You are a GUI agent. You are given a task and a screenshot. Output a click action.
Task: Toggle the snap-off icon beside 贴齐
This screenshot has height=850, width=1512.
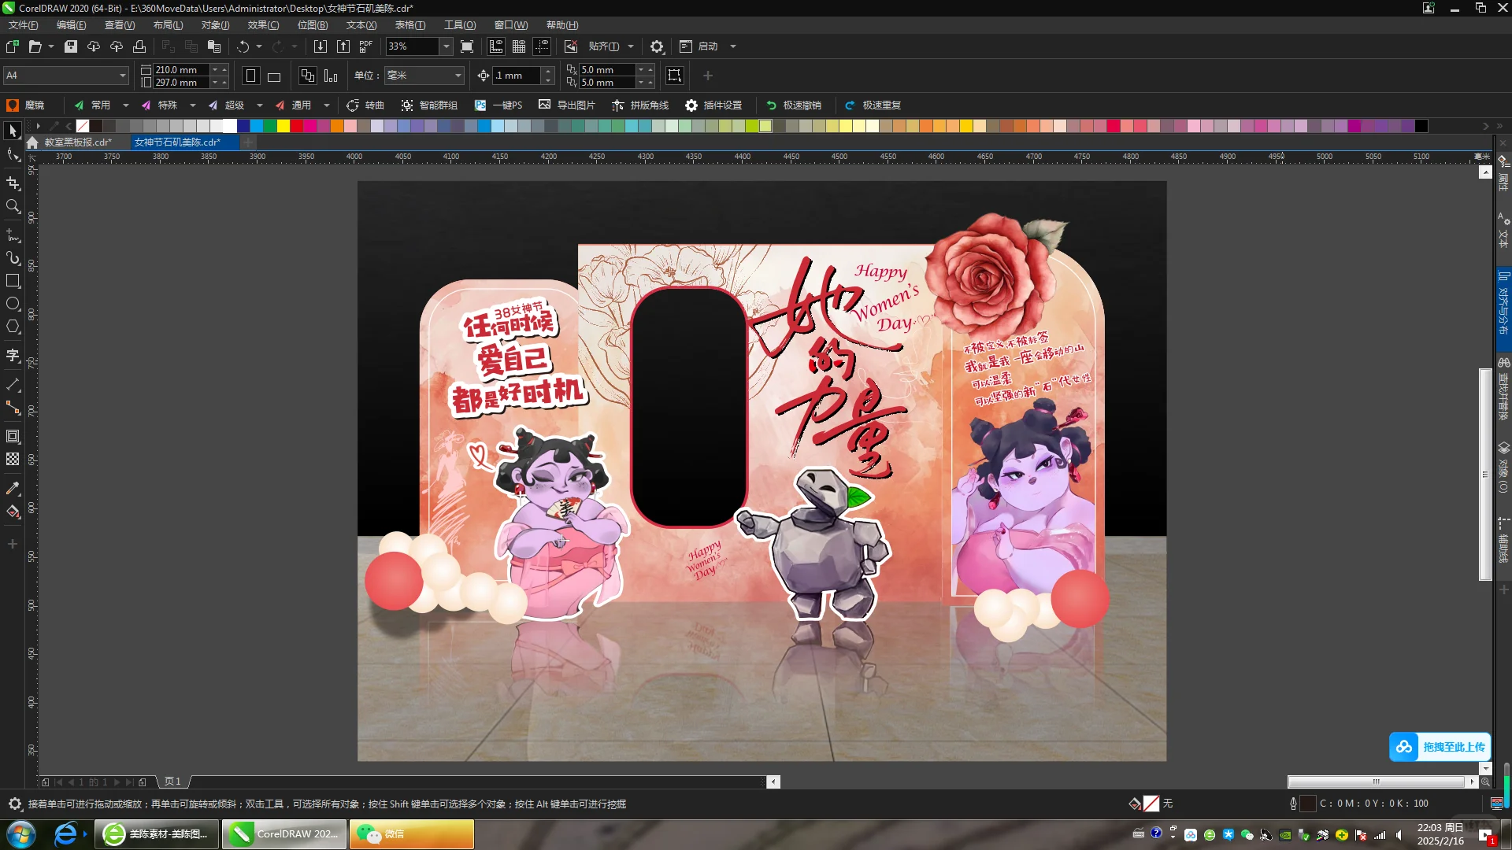571,46
